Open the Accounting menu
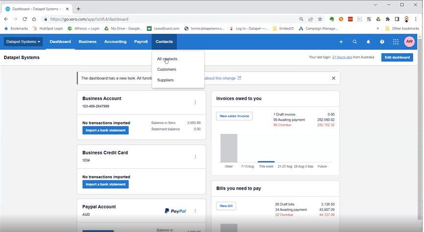 click(x=116, y=42)
